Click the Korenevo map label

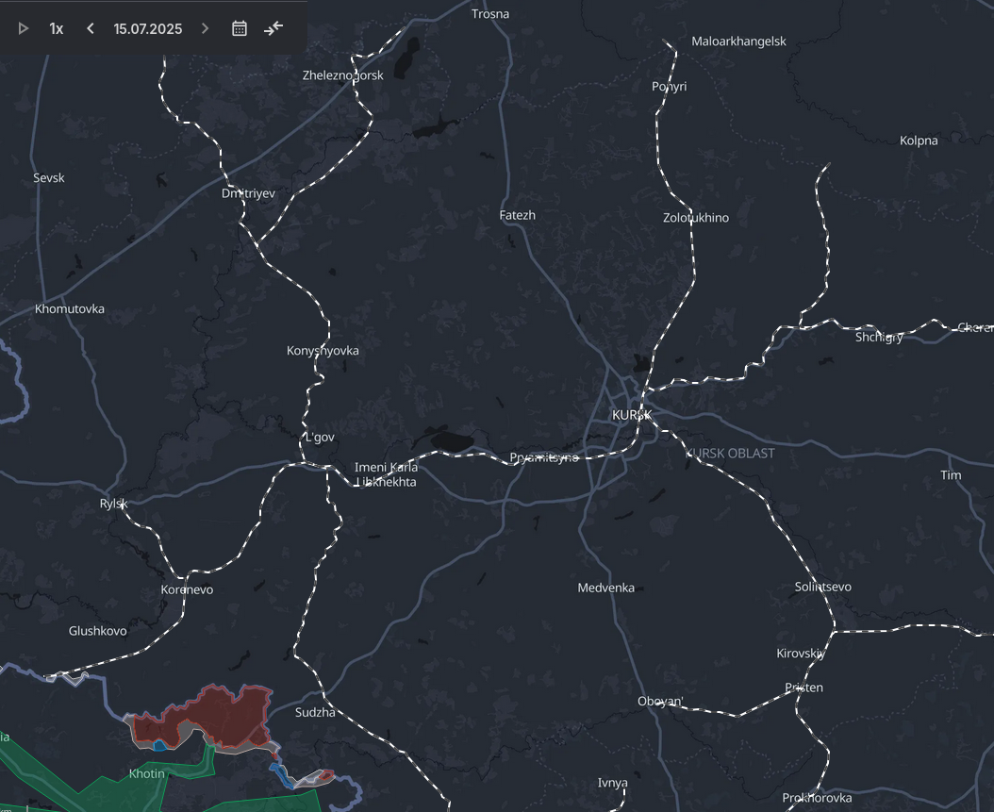(x=187, y=589)
